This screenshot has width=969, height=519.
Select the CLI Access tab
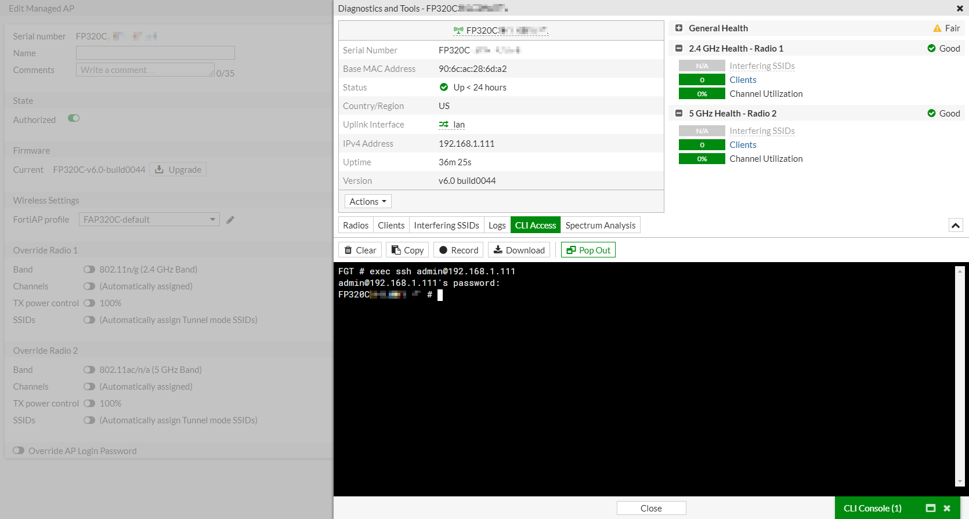[x=536, y=226]
